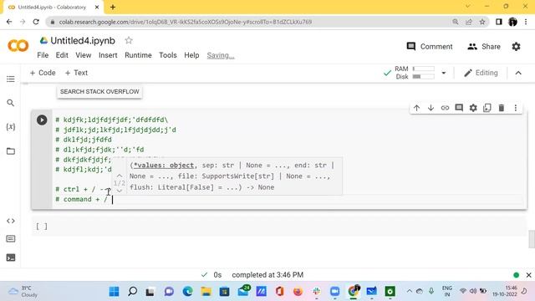535x301 pixels.
Task: Click the vertical scrollbar thumb
Action: pos(532,239)
